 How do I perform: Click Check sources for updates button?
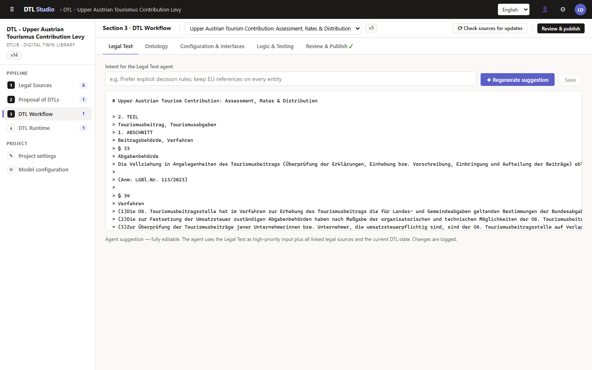click(x=490, y=28)
